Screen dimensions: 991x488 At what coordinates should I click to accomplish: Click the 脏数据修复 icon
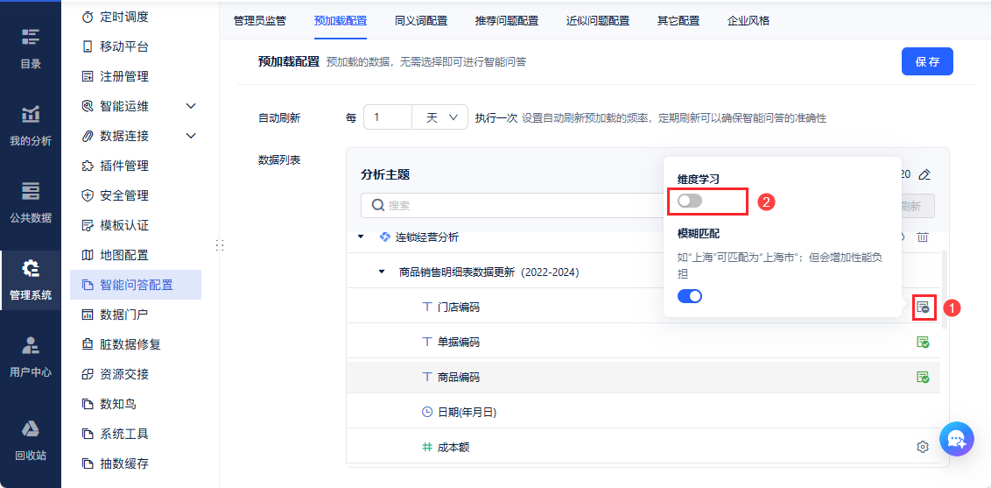coord(88,344)
